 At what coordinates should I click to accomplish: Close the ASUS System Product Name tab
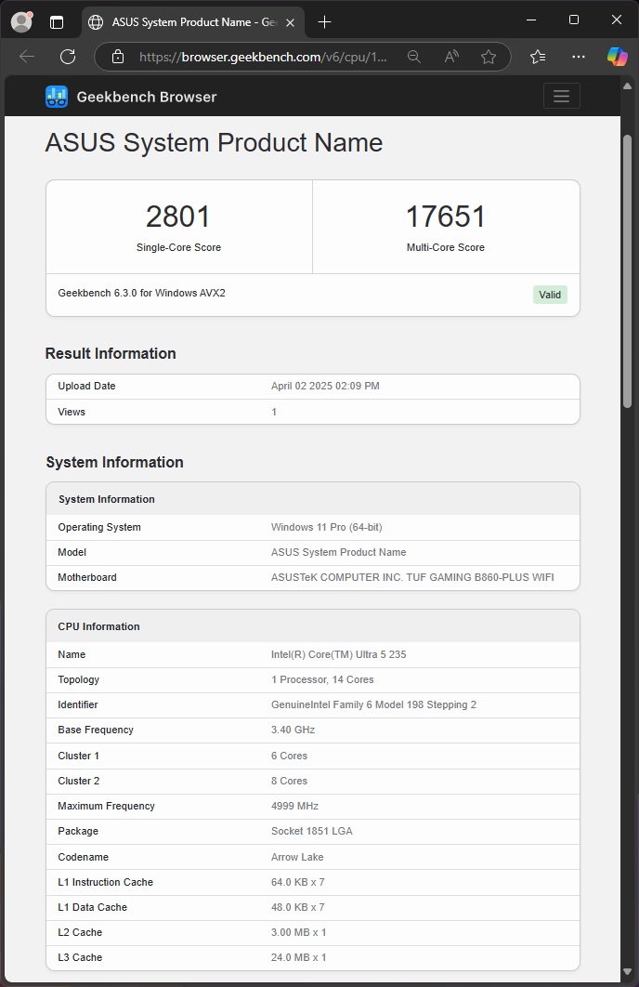tap(290, 22)
